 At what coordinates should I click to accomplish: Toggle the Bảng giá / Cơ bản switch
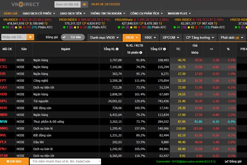pos(65,37)
